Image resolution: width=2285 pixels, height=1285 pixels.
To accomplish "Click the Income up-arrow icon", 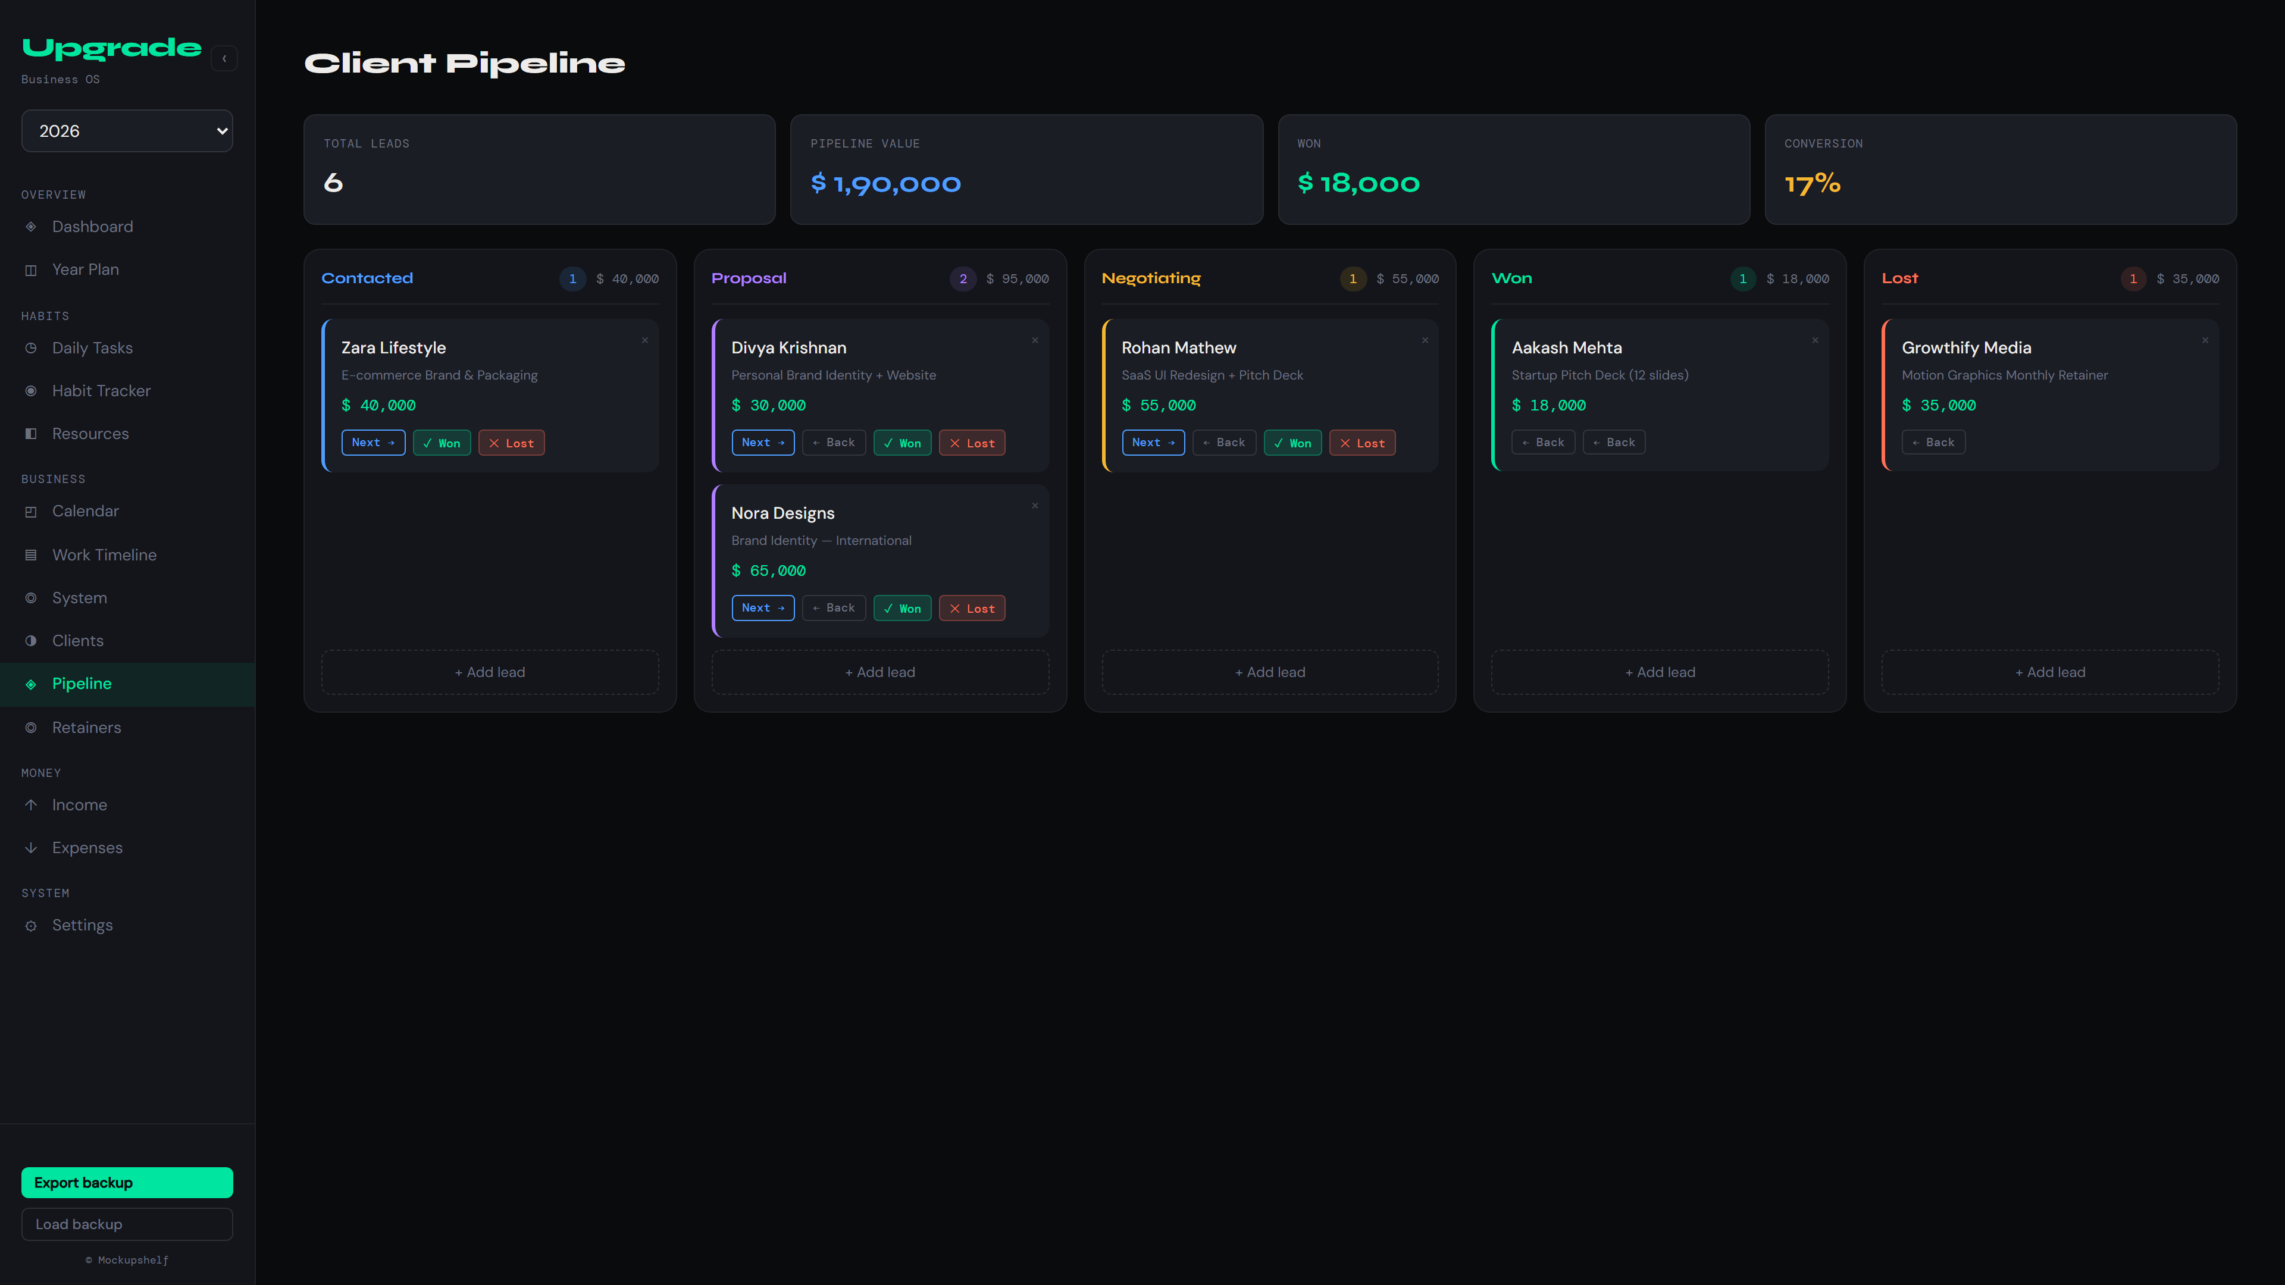I will coord(31,806).
